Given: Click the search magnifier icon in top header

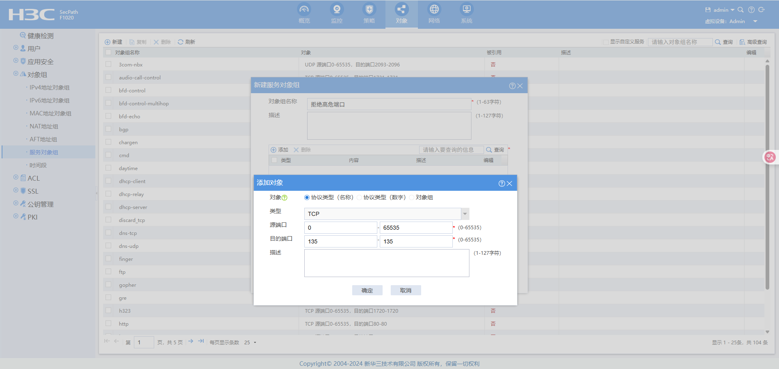Looking at the screenshot, I should click(740, 10).
